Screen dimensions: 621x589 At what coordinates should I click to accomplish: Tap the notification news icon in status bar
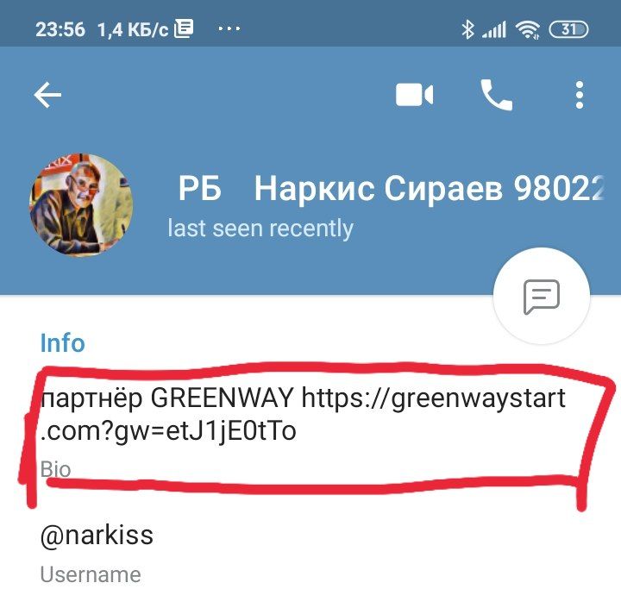coord(184,29)
